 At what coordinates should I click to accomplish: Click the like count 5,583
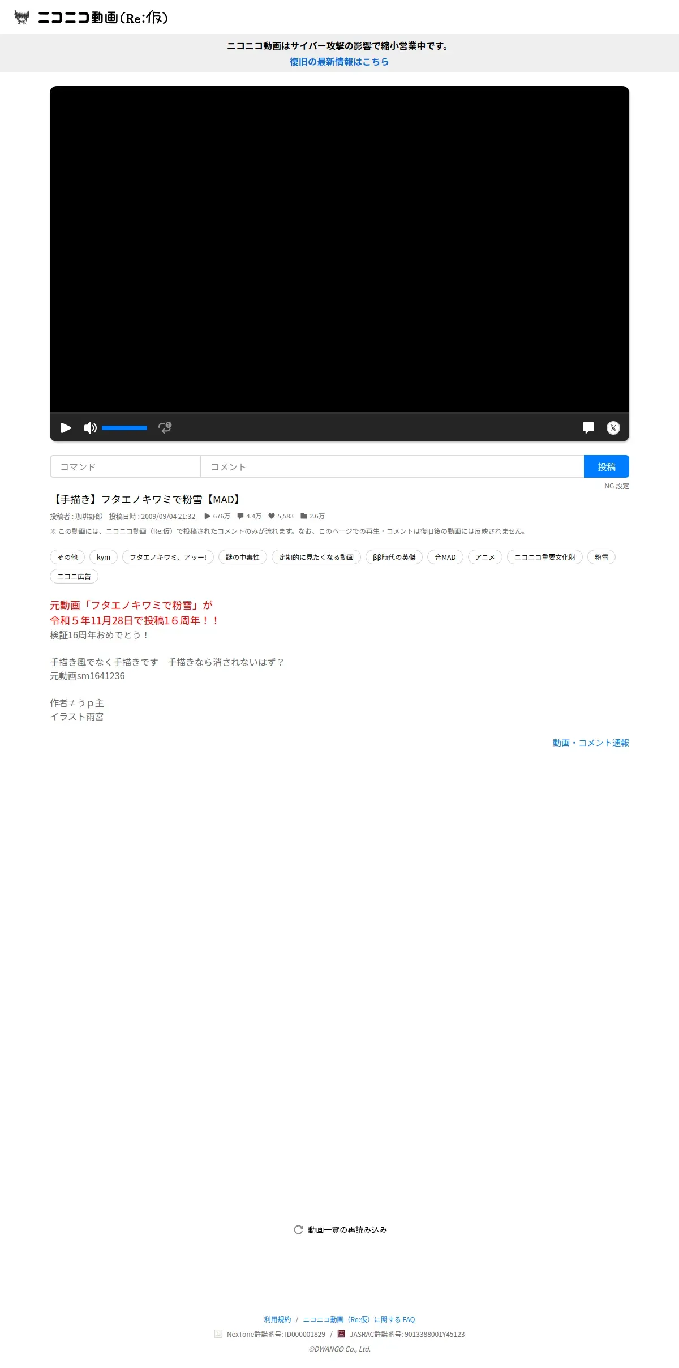pos(281,516)
